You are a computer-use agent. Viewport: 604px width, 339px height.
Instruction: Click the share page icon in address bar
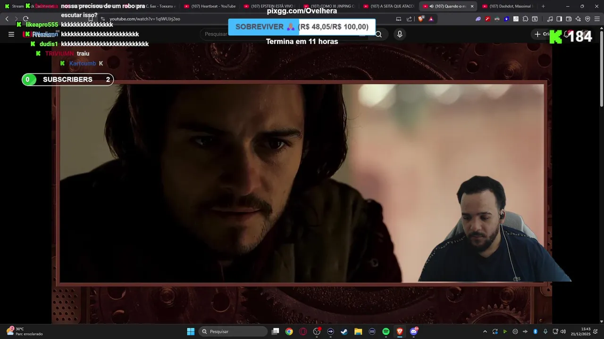(409, 19)
